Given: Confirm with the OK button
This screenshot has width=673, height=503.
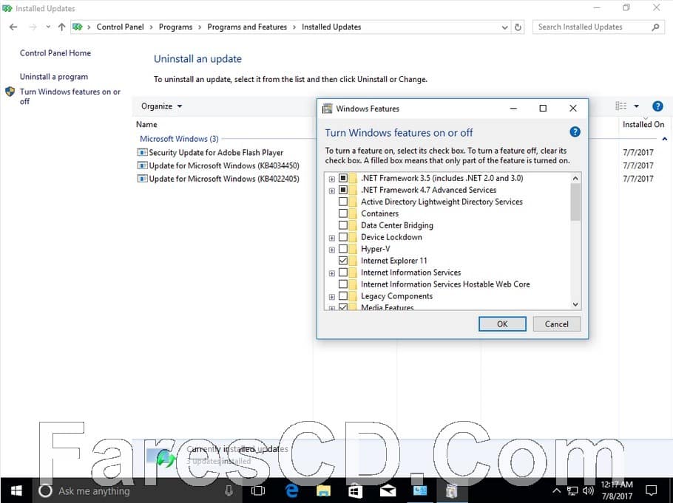Looking at the screenshot, I should (x=502, y=324).
